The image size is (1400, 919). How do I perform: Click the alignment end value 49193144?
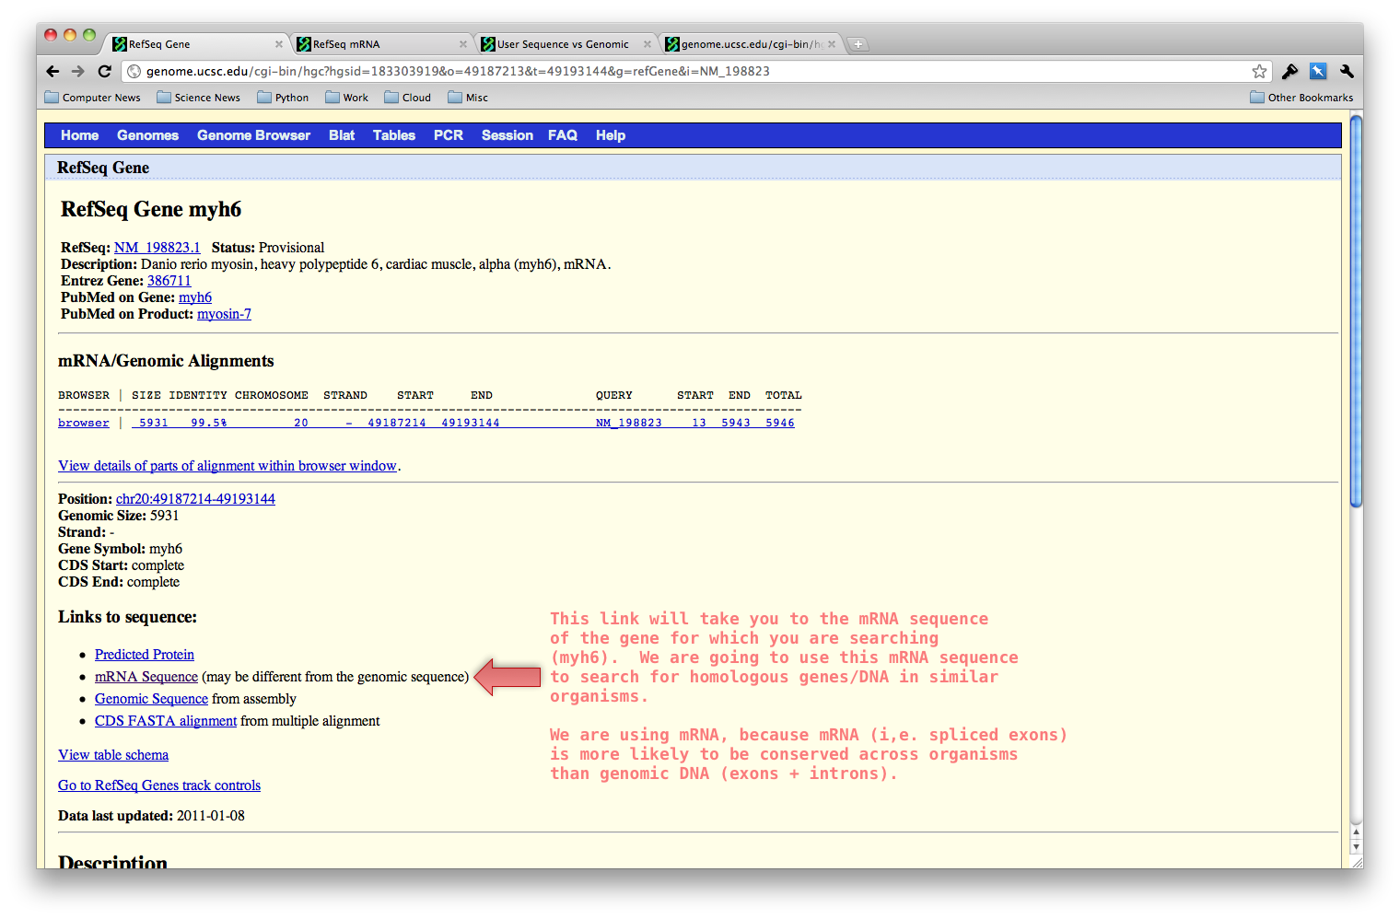(471, 423)
